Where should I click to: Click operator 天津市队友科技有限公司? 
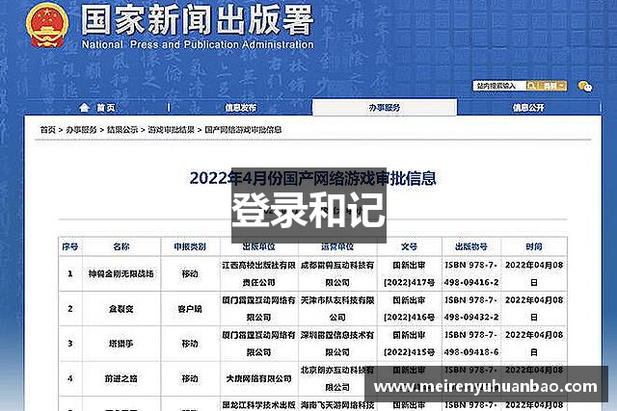337,309
